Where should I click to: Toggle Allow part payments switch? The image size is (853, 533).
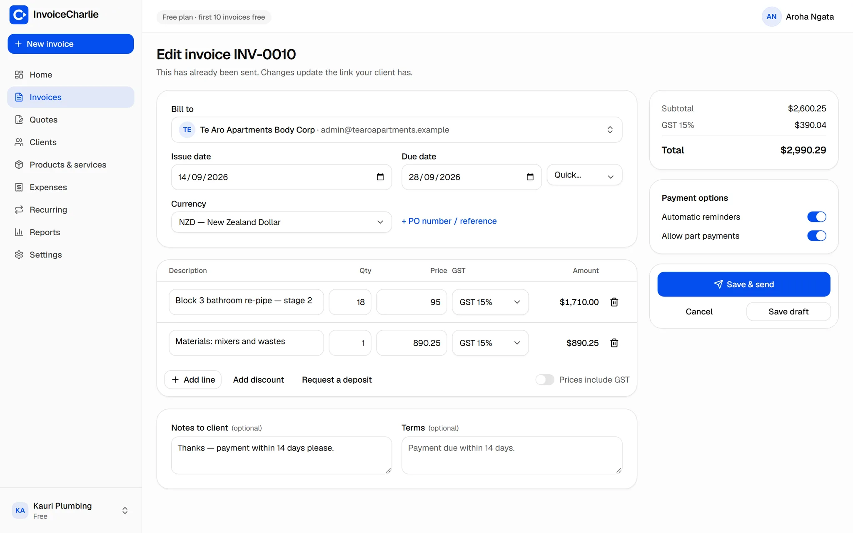[x=816, y=236]
